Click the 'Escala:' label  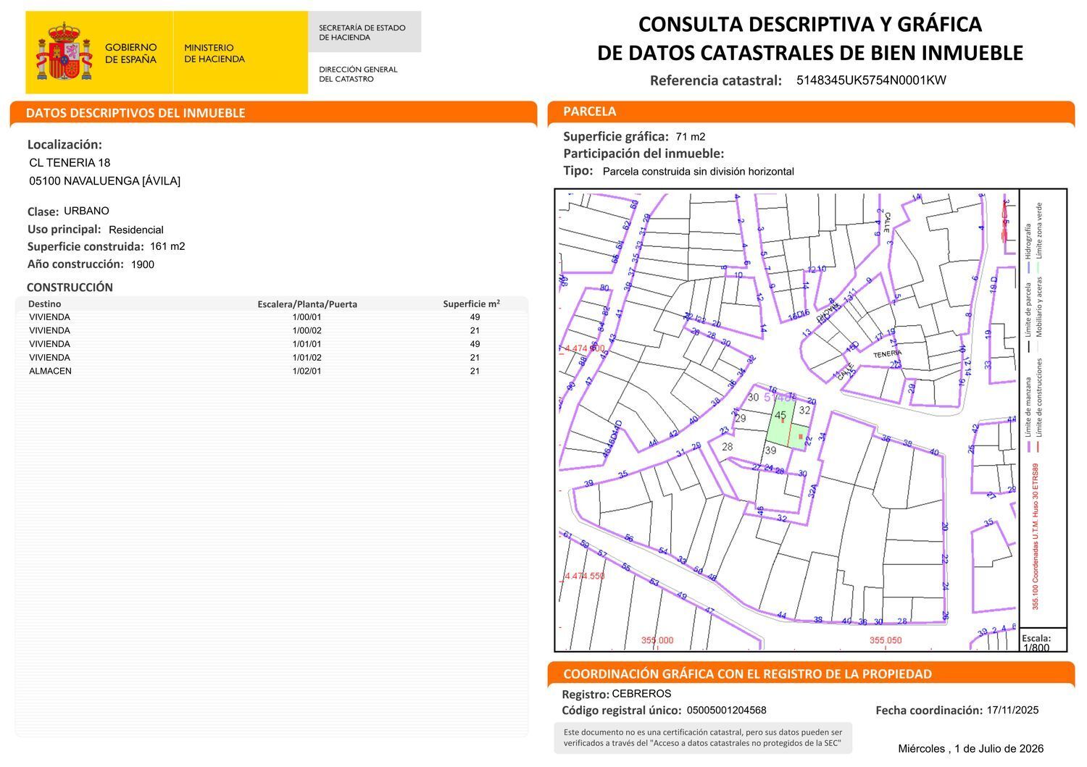pyautogui.click(x=1036, y=638)
